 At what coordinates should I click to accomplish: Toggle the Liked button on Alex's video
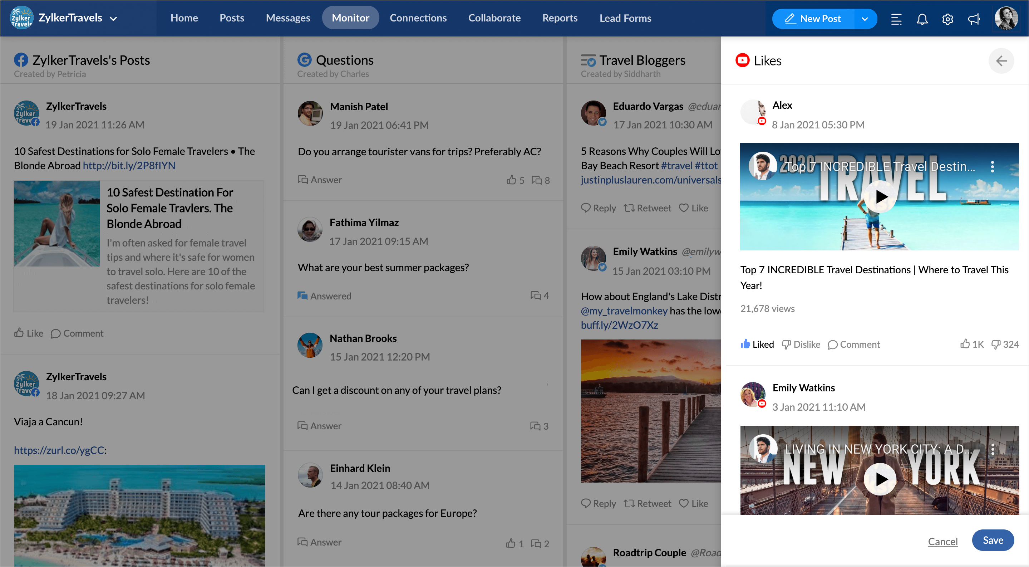pyautogui.click(x=757, y=344)
